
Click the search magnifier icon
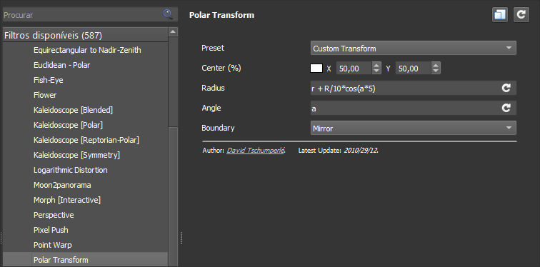pyautogui.click(x=168, y=14)
